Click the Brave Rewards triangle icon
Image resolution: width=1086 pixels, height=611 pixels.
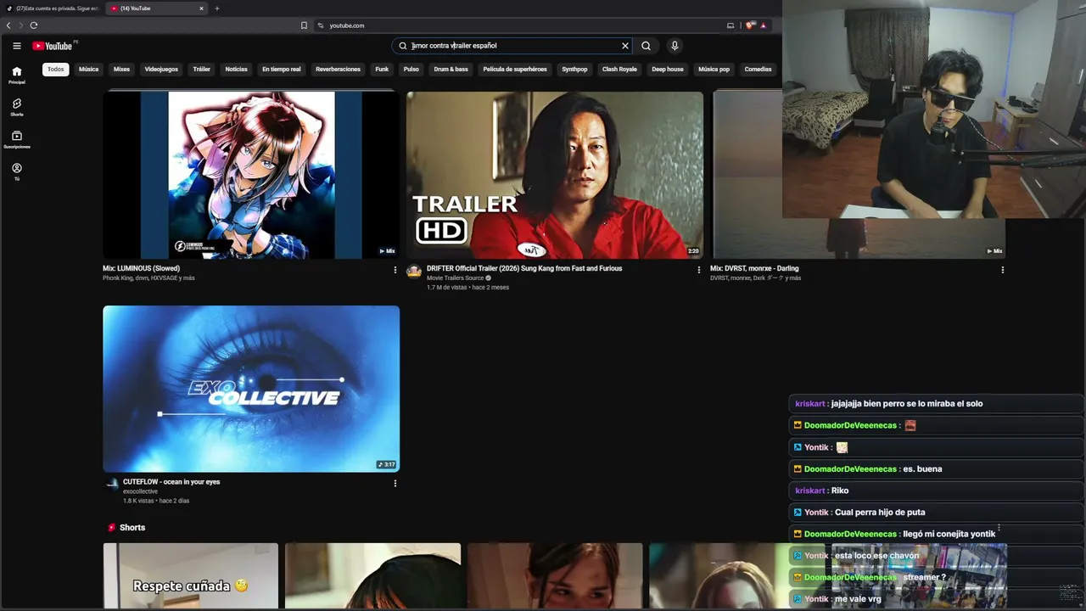coord(764,25)
